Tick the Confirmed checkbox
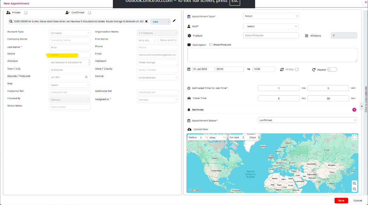The height and width of the screenshot is (205, 368). [90, 13]
